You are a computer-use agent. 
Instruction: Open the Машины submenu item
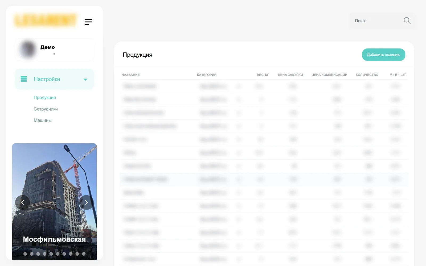coord(43,120)
